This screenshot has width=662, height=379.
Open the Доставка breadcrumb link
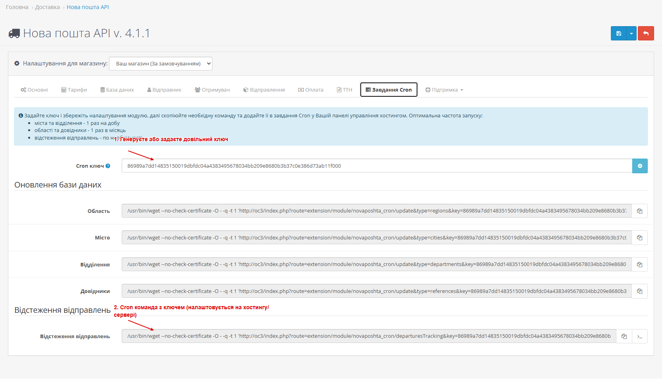click(x=48, y=7)
